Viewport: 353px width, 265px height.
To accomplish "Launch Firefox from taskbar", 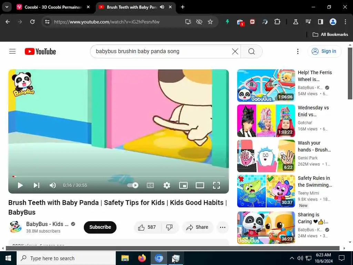I will pos(142,258).
